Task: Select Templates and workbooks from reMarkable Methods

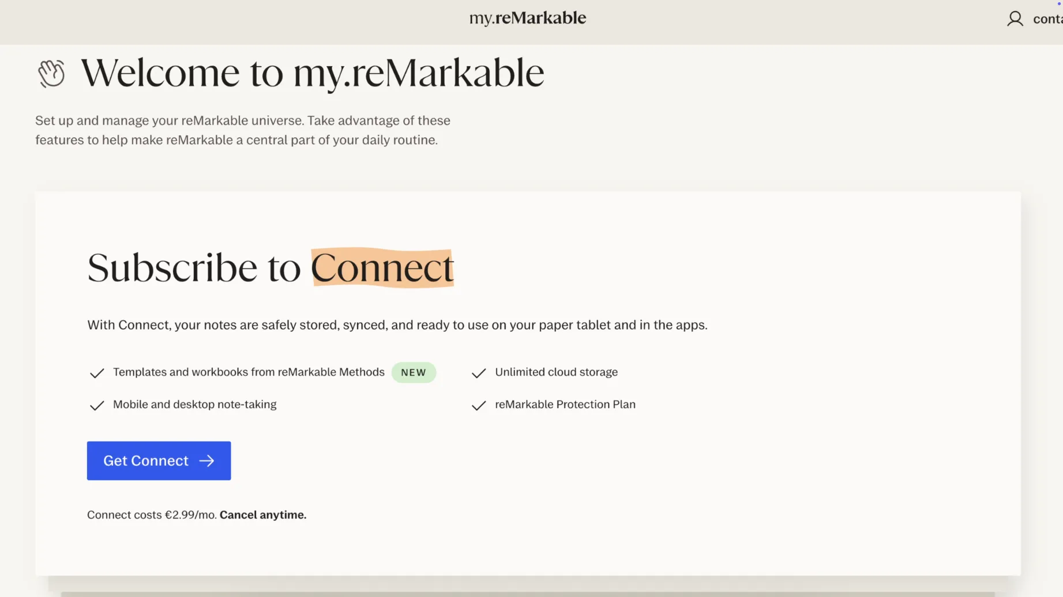Action: [249, 372]
